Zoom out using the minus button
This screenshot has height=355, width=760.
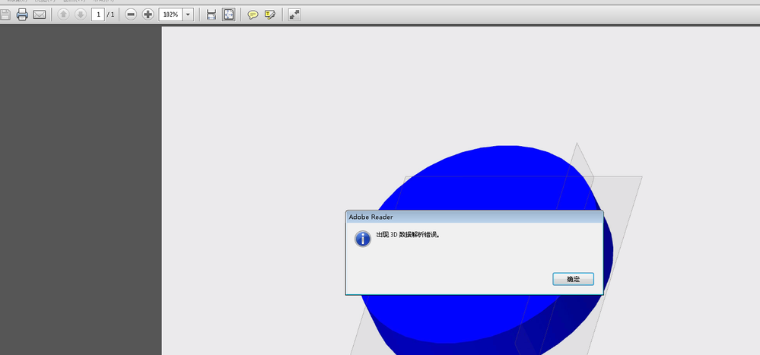tap(131, 14)
